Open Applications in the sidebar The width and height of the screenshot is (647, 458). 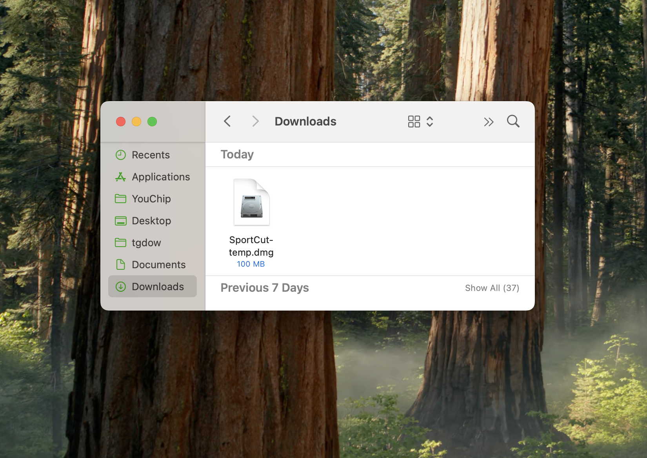[x=153, y=177]
